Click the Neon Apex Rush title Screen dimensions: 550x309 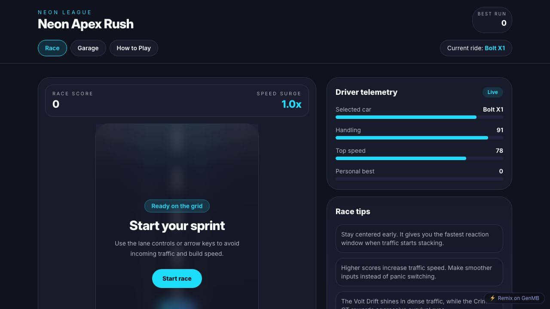(86, 24)
